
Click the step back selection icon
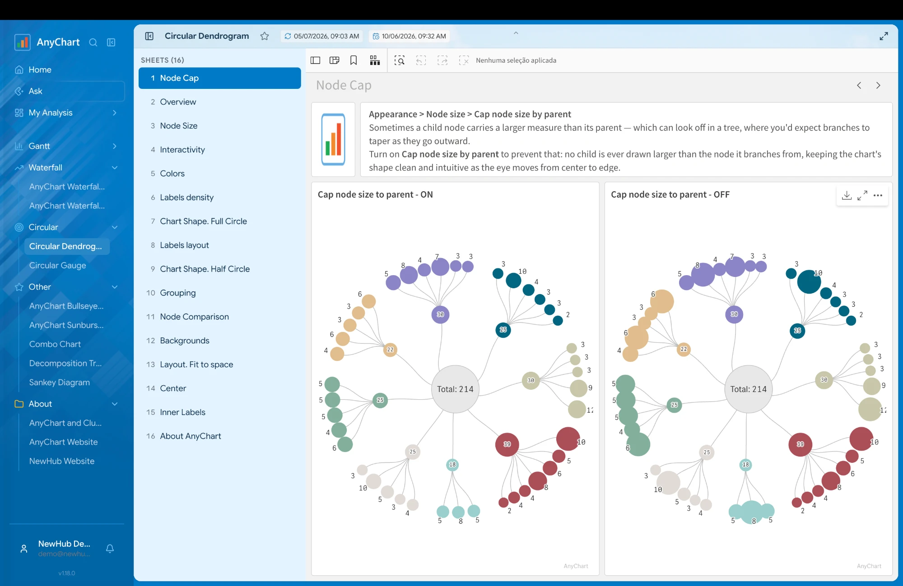pyautogui.click(x=421, y=60)
